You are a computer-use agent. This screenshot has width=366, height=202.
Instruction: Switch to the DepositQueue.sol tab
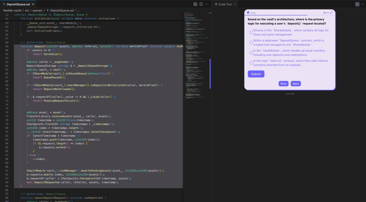click(x=18, y=5)
